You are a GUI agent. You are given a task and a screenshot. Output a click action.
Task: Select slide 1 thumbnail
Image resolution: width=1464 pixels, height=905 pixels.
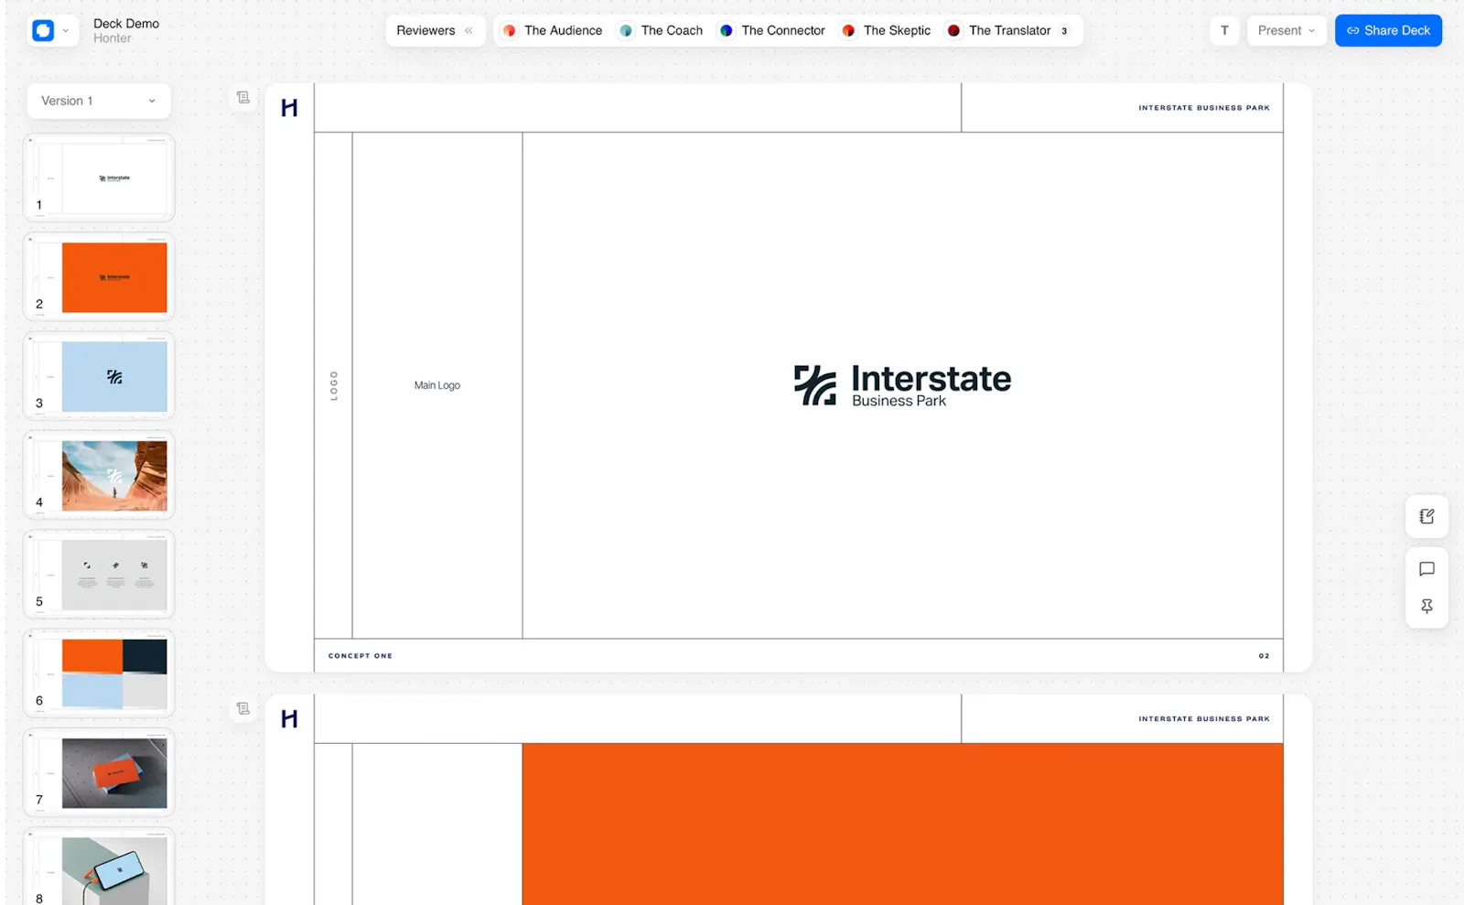(x=99, y=178)
